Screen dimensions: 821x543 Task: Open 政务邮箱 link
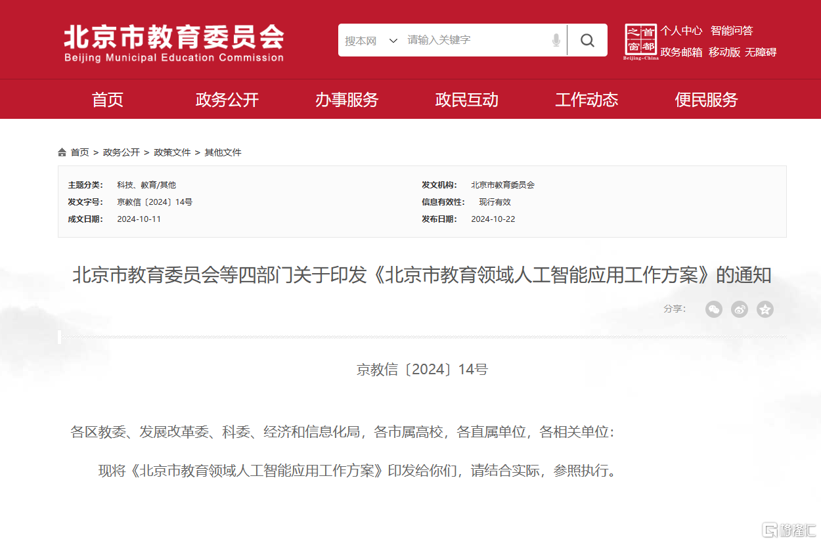(x=681, y=53)
